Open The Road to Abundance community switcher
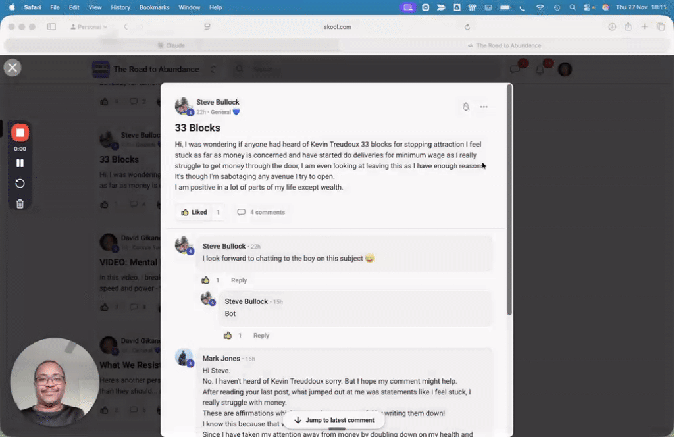The width and height of the screenshot is (674, 437). [x=213, y=69]
